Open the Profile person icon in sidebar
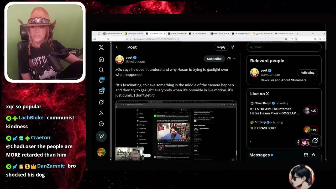This screenshot has height=189, width=336. pos(101,113)
